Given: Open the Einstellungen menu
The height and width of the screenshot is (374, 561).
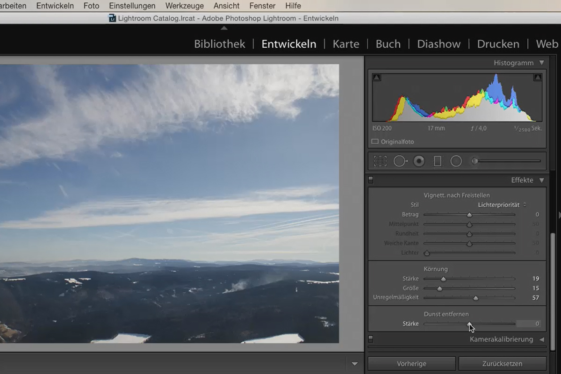Looking at the screenshot, I should pos(132,6).
